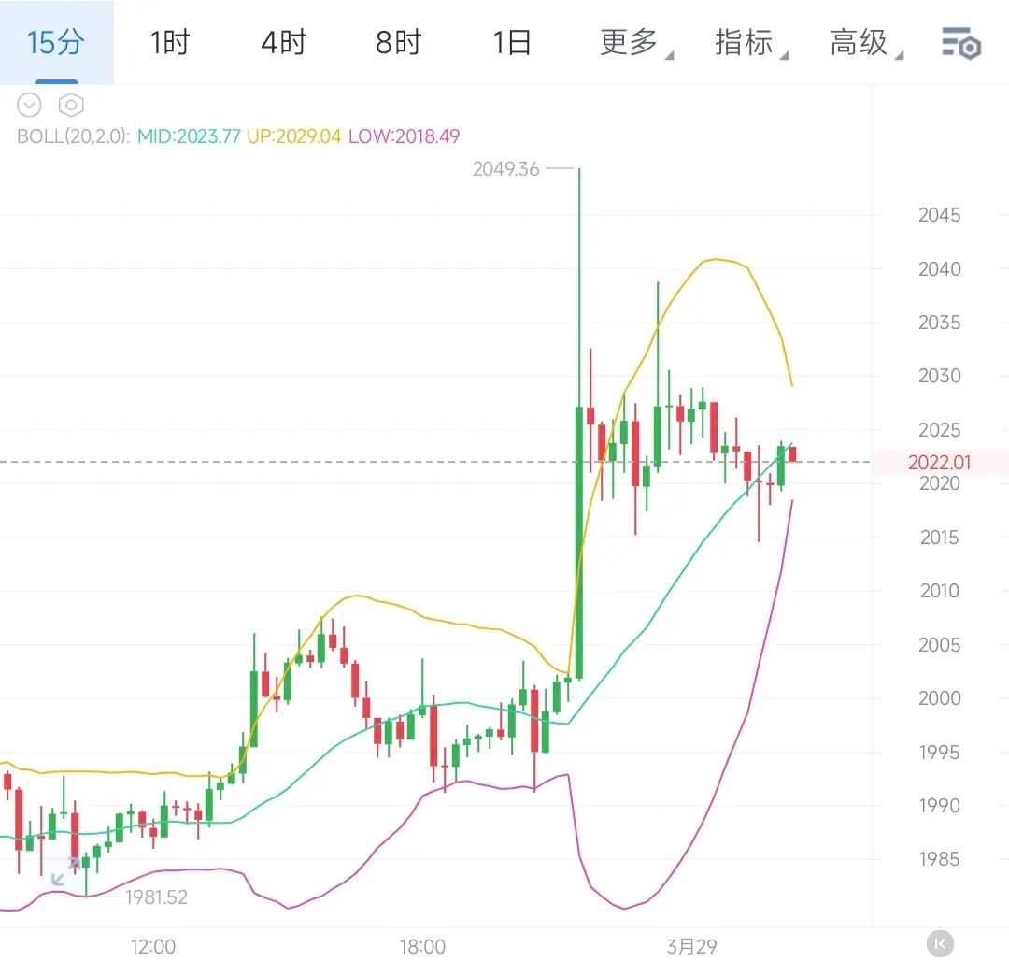Click the 2000 price axis label
1009x962 pixels.
tap(940, 698)
